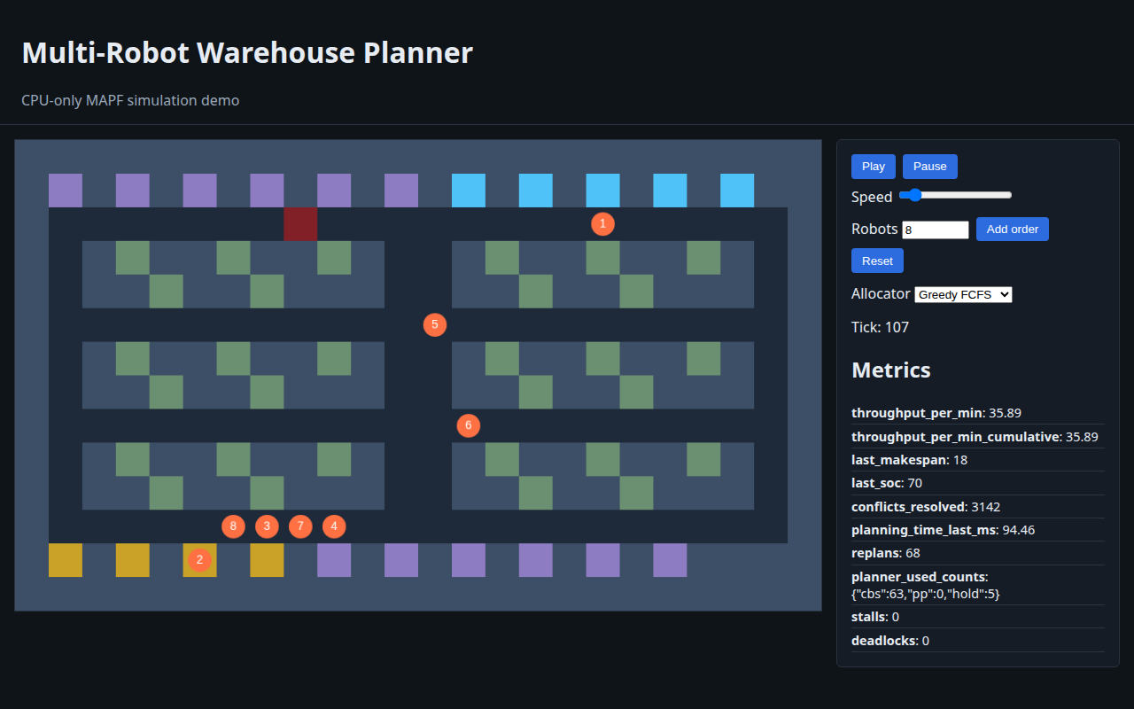
Task: Click robot marker number 2
Action: (x=199, y=560)
